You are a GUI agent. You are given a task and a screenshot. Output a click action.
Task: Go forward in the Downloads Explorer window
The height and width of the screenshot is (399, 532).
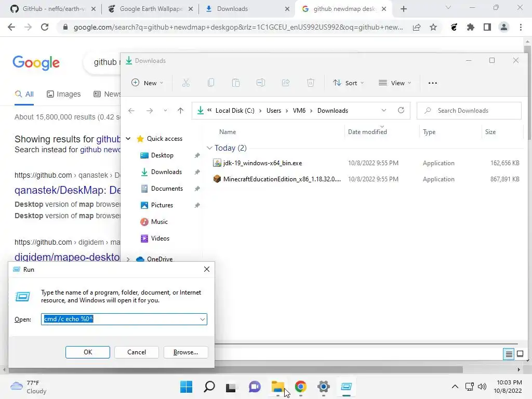(x=149, y=111)
